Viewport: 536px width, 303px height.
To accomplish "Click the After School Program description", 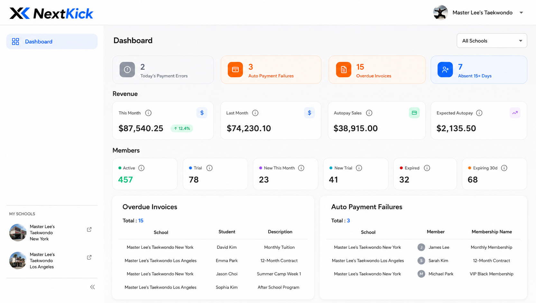I will tap(279, 287).
